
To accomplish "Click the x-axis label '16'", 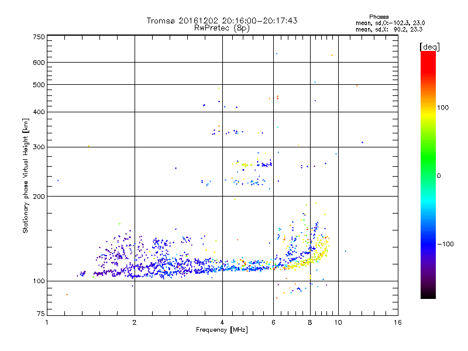I will pos(398,322).
